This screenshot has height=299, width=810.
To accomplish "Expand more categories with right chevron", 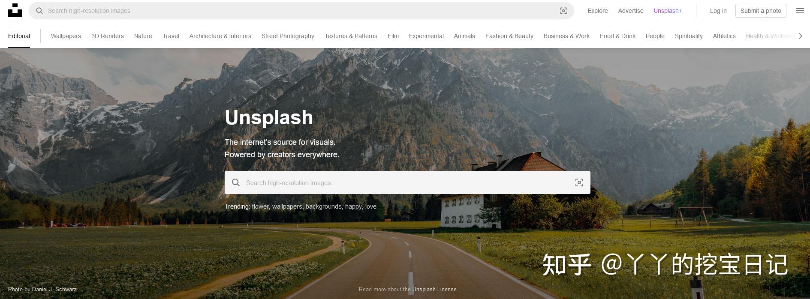I will 800,36.
